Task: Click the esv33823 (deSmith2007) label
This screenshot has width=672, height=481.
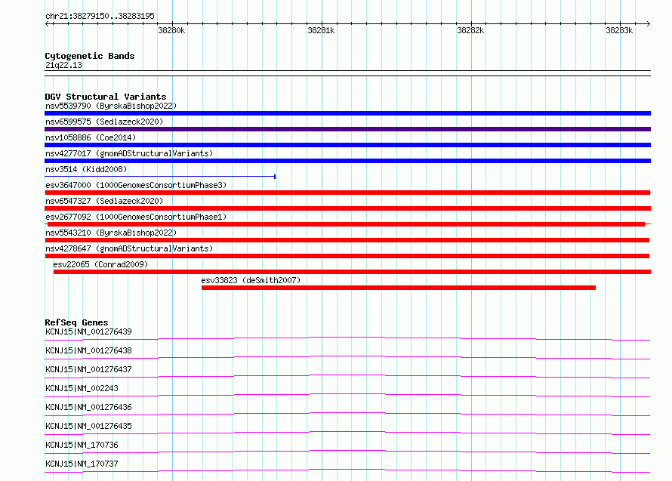Action: [251, 280]
